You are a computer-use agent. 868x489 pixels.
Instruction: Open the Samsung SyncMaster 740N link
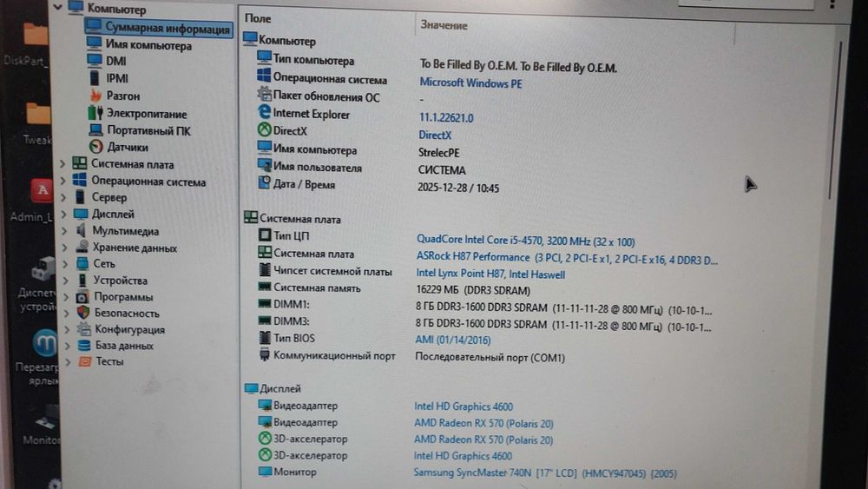pyautogui.click(x=545, y=473)
